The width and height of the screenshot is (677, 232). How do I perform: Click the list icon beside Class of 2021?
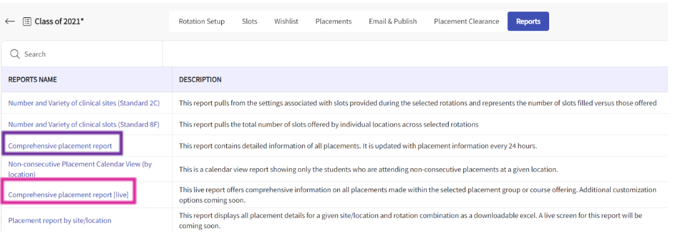(x=27, y=22)
